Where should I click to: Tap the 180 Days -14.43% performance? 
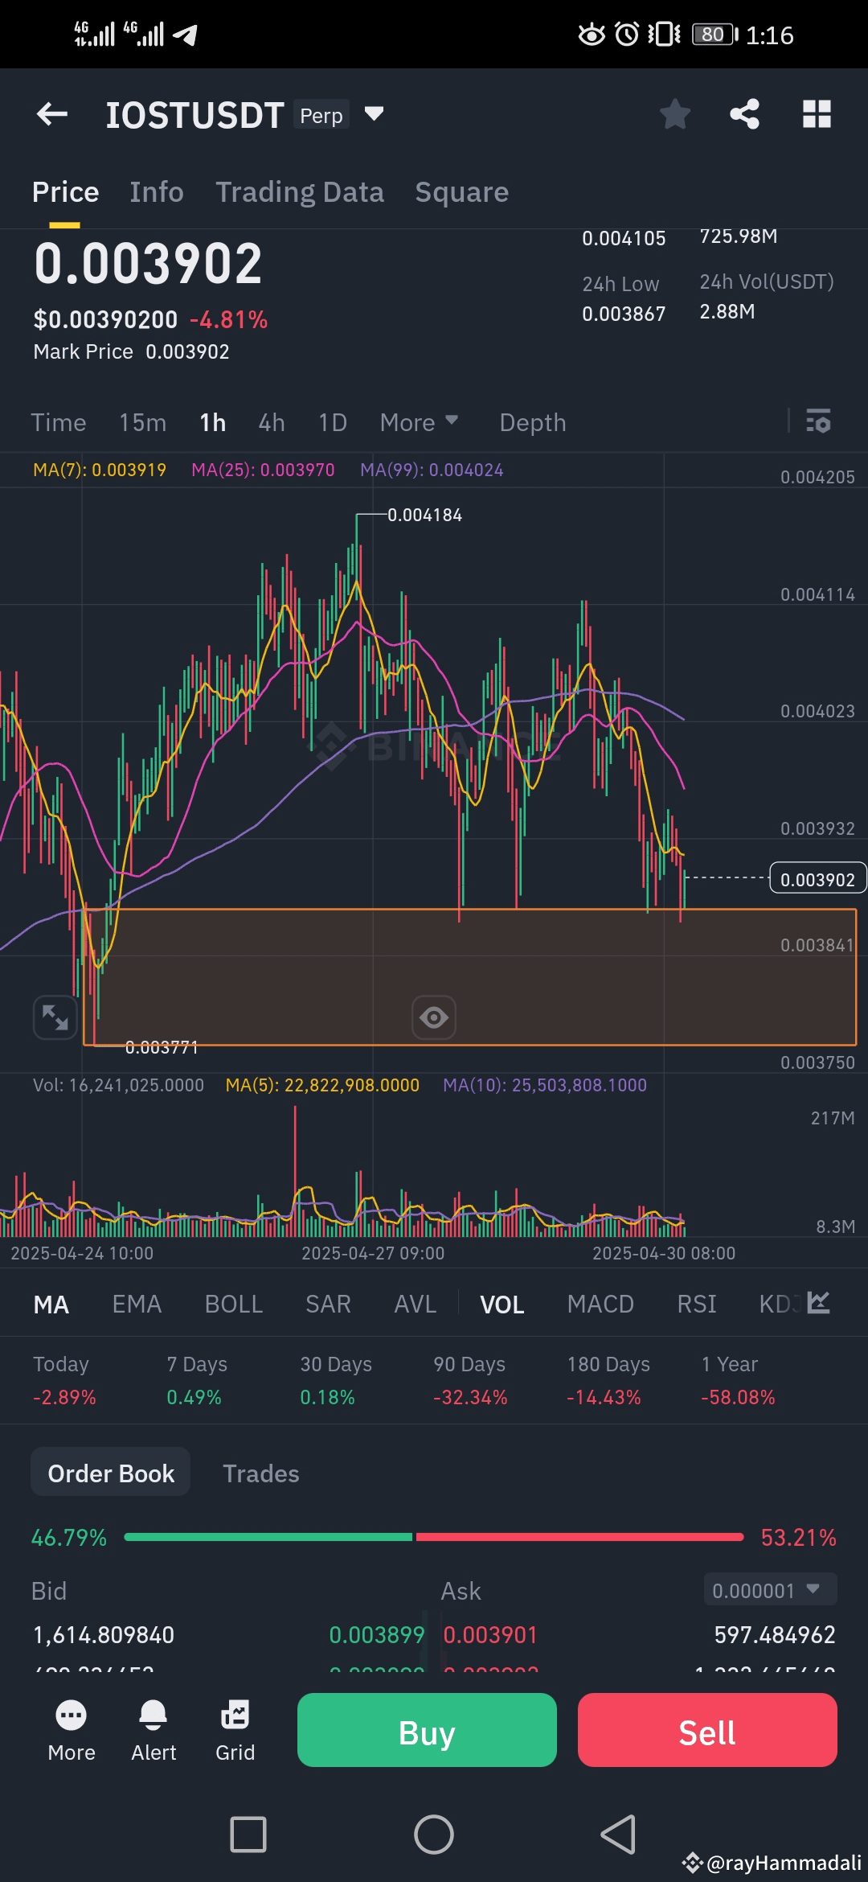click(608, 1380)
